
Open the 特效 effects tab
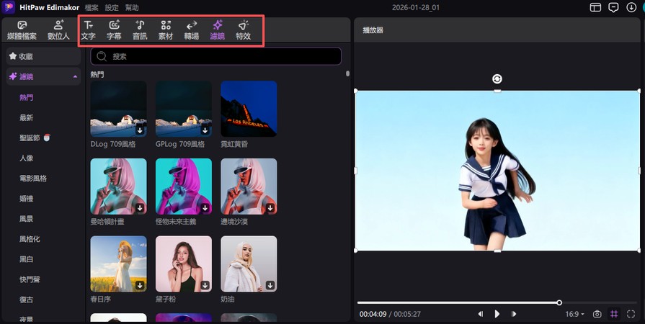243,30
